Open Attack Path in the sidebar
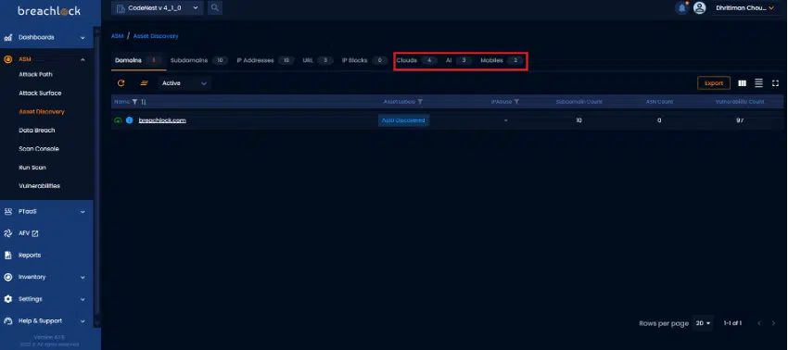 35,74
